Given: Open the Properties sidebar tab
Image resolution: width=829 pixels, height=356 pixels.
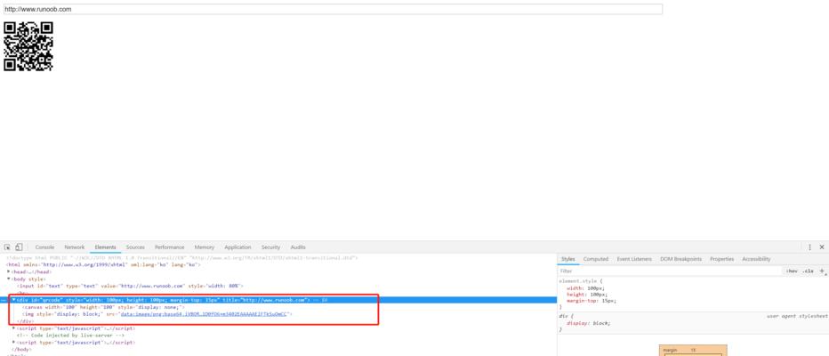Looking at the screenshot, I should [x=722, y=259].
